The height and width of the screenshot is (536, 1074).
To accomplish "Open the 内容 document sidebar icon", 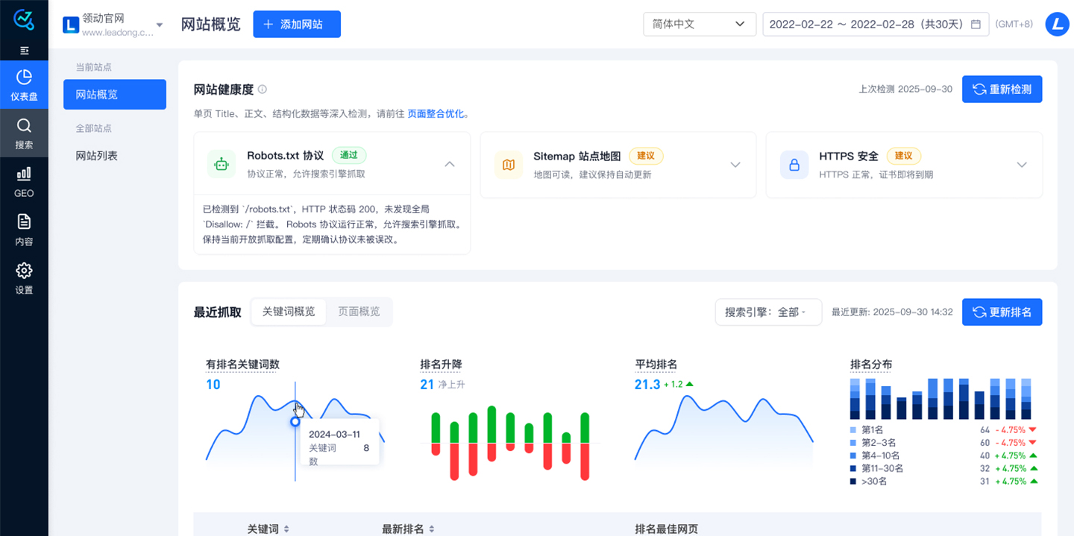I will (x=24, y=230).
